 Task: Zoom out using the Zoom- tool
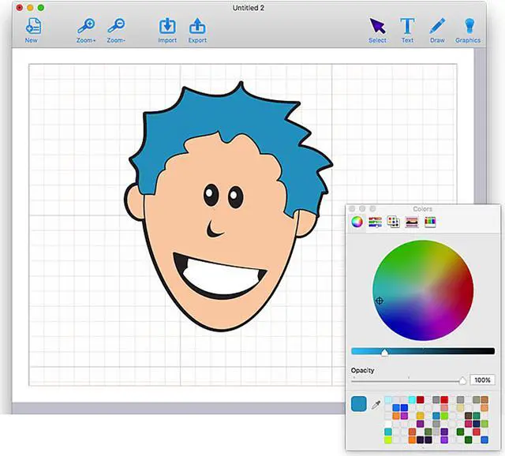point(116,26)
